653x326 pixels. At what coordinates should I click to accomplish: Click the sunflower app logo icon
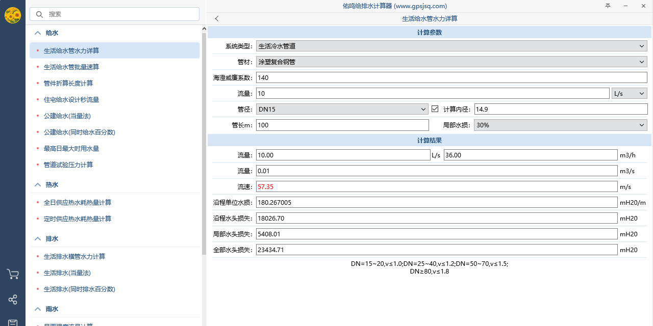point(13,15)
